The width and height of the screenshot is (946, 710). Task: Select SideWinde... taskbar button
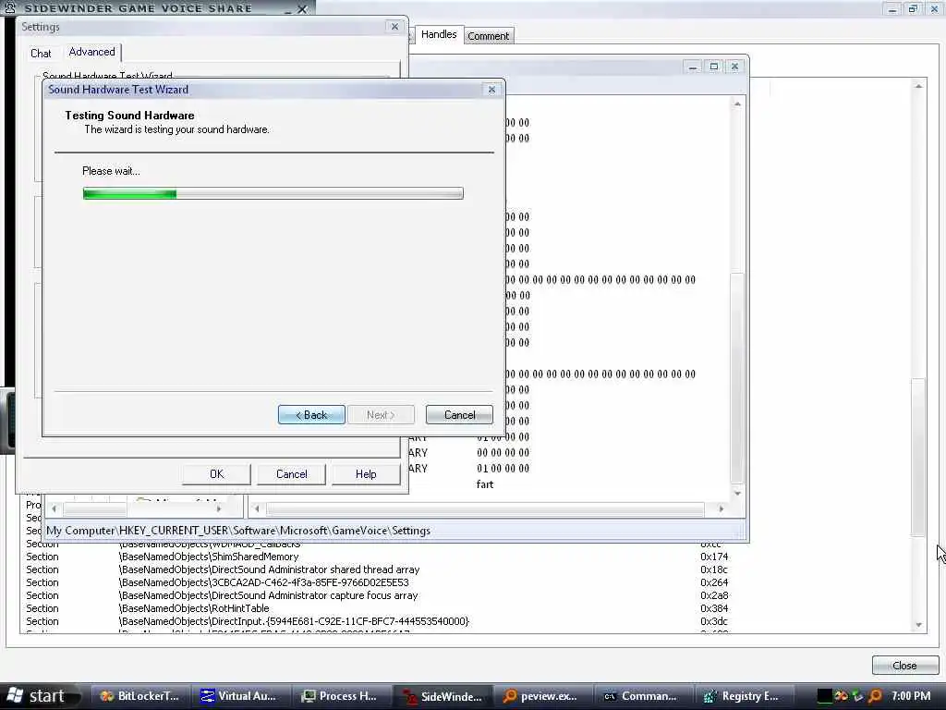point(443,696)
